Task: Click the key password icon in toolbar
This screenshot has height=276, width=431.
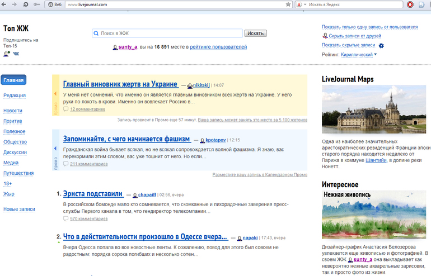Action: coord(36,4)
